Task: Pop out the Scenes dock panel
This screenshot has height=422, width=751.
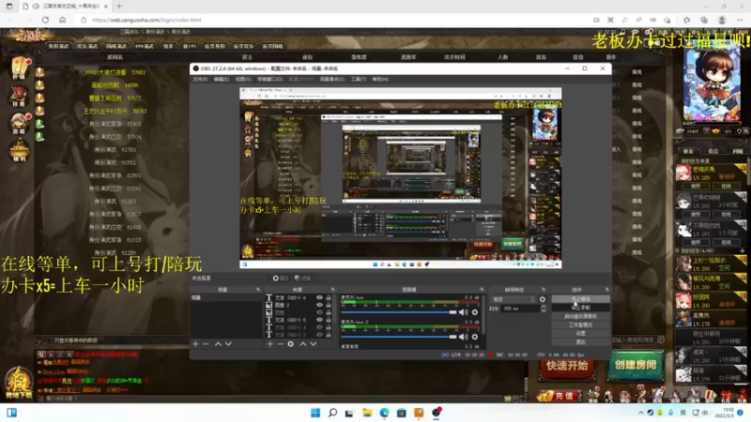Action: tap(257, 290)
